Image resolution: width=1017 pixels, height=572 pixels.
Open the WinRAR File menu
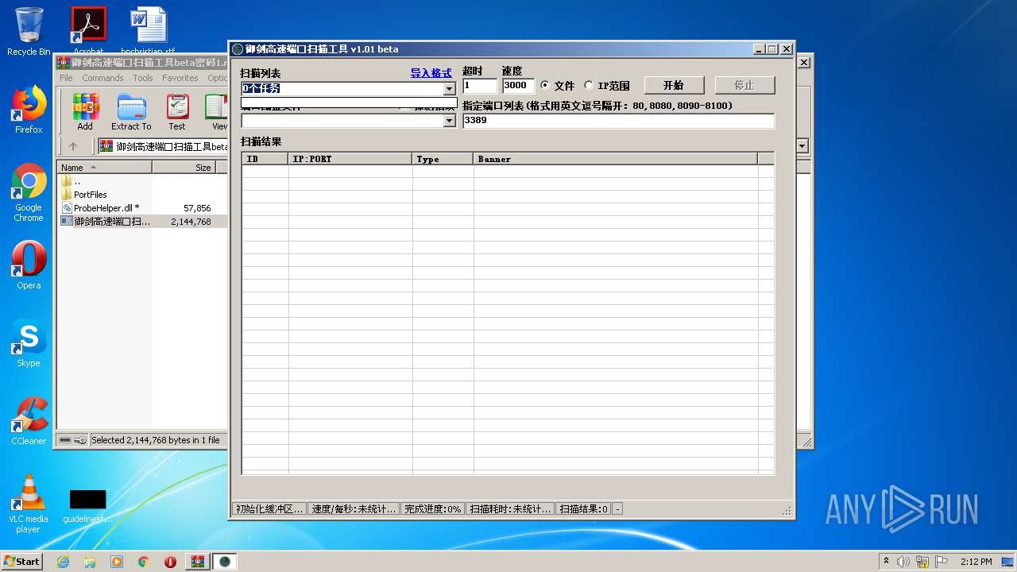66,78
